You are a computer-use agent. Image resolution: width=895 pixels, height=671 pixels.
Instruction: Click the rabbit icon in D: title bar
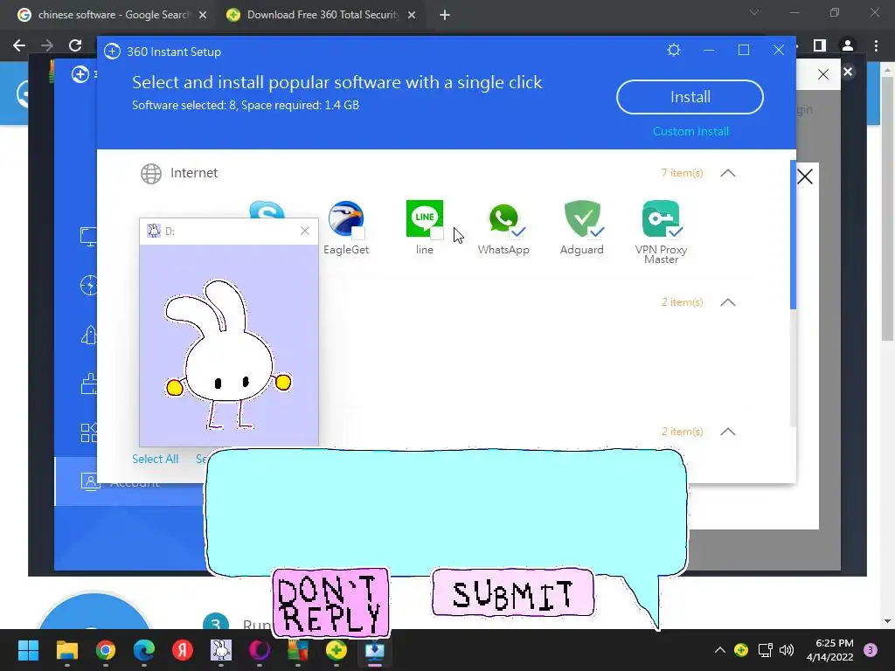pyautogui.click(x=154, y=231)
